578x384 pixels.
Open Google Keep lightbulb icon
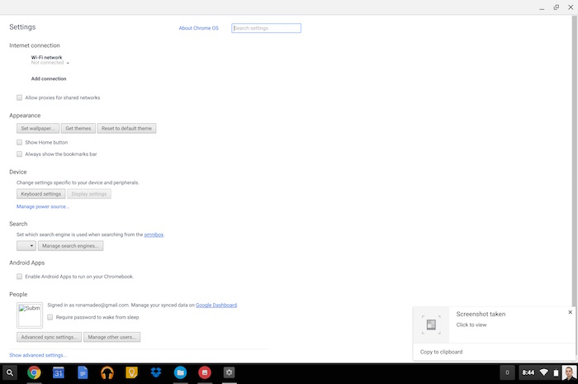pos(130,372)
